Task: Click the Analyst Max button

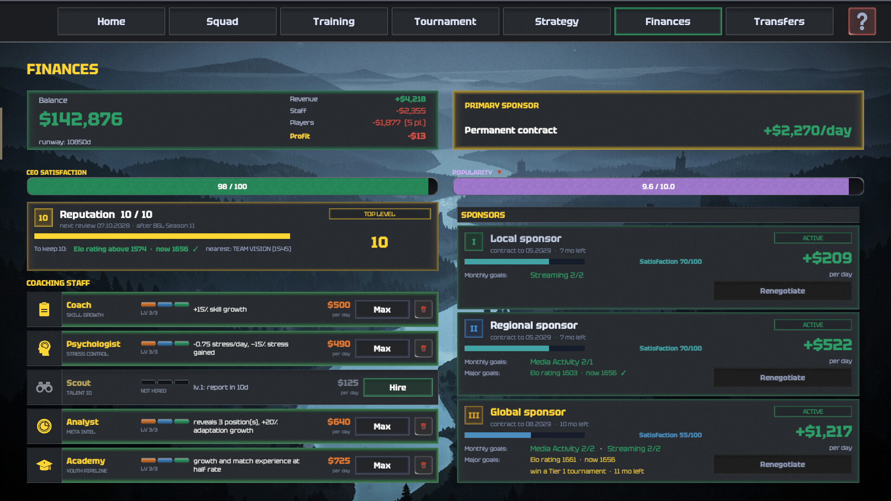Action: pyautogui.click(x=382, y=426)
